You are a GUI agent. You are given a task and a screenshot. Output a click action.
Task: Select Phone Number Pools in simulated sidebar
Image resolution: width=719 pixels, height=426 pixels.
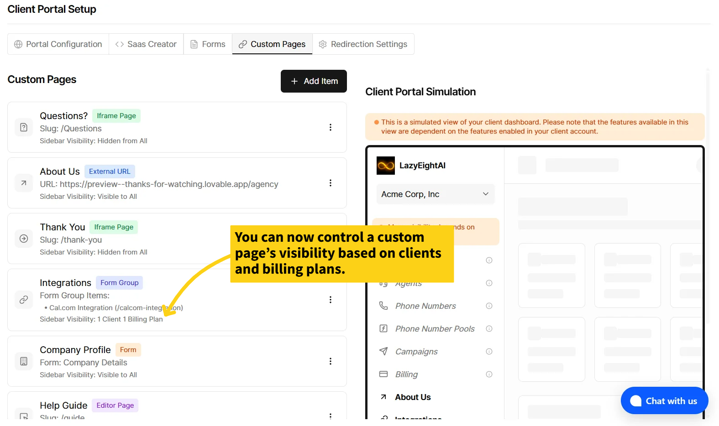(x=435, y=329)
